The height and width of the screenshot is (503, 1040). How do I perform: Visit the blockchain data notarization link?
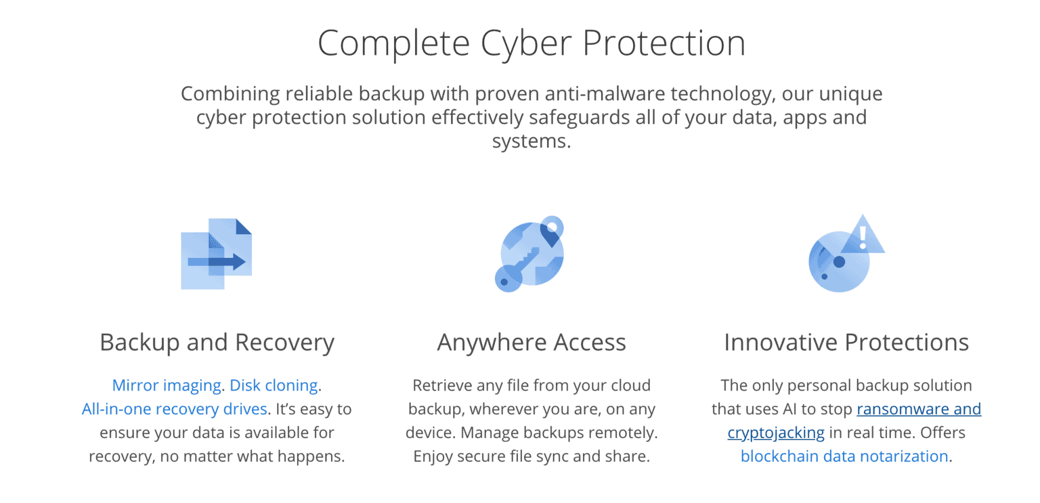844,456
